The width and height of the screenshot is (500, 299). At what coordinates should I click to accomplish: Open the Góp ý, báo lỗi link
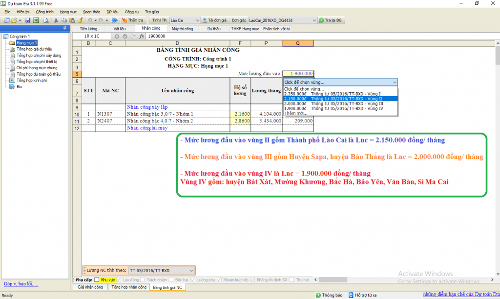click(x=21, y=284)
